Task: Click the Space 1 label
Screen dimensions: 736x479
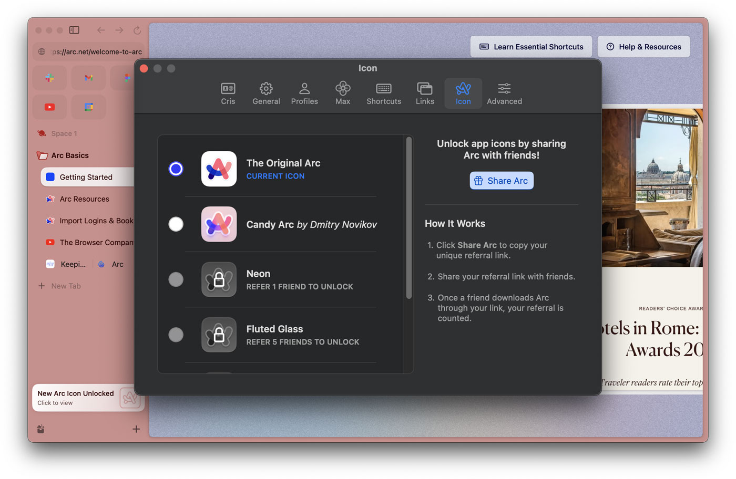Action: click(64, 133)
